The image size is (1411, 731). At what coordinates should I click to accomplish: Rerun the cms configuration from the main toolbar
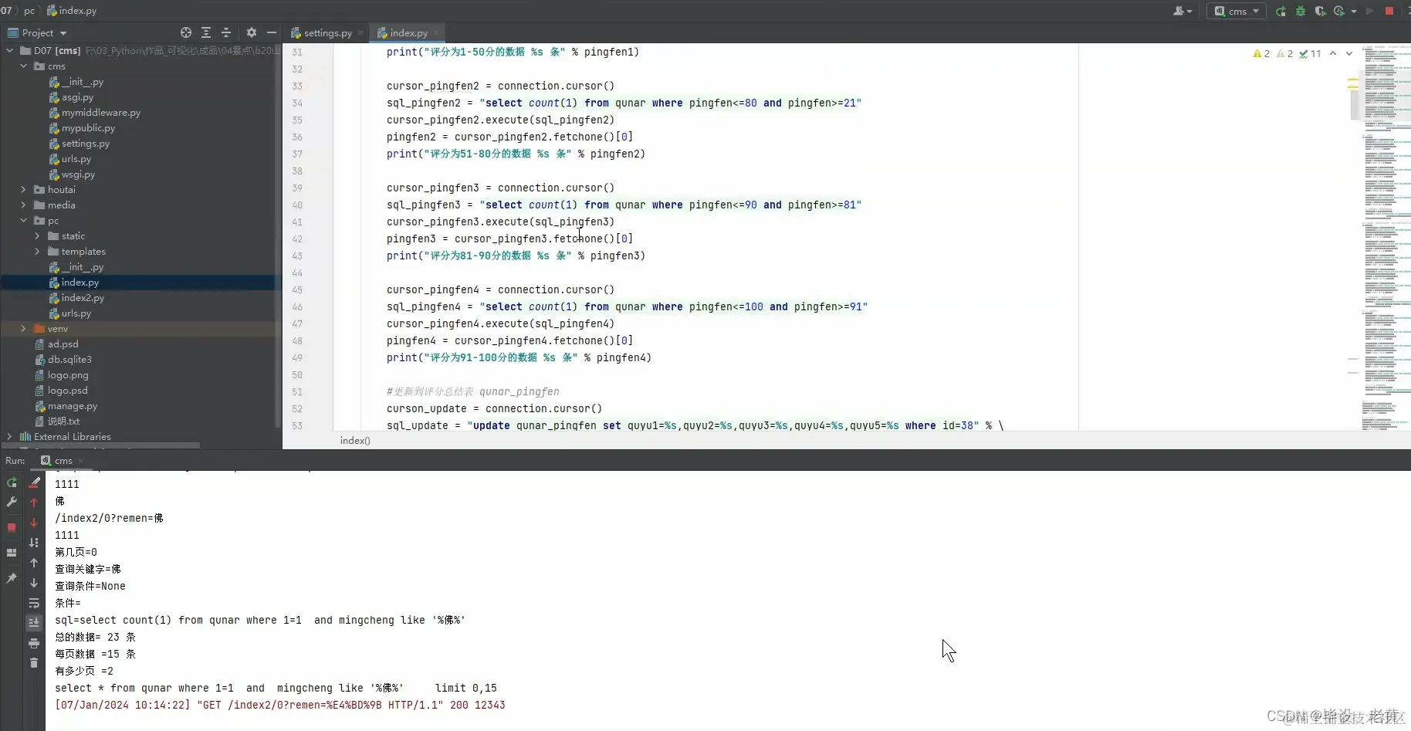point(1281,11)
